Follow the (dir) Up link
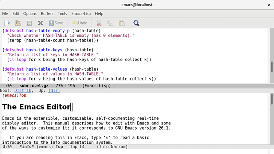This screenshot has width=274, height=154. pos(54,91)
